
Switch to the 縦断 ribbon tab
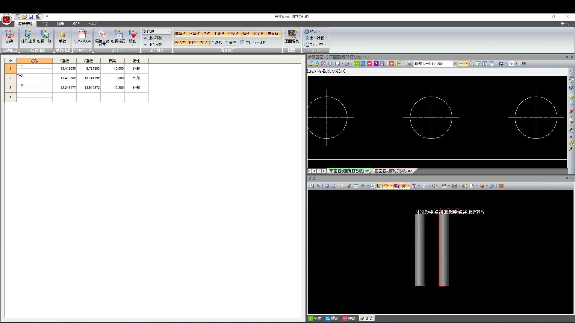tap(60, 24)
